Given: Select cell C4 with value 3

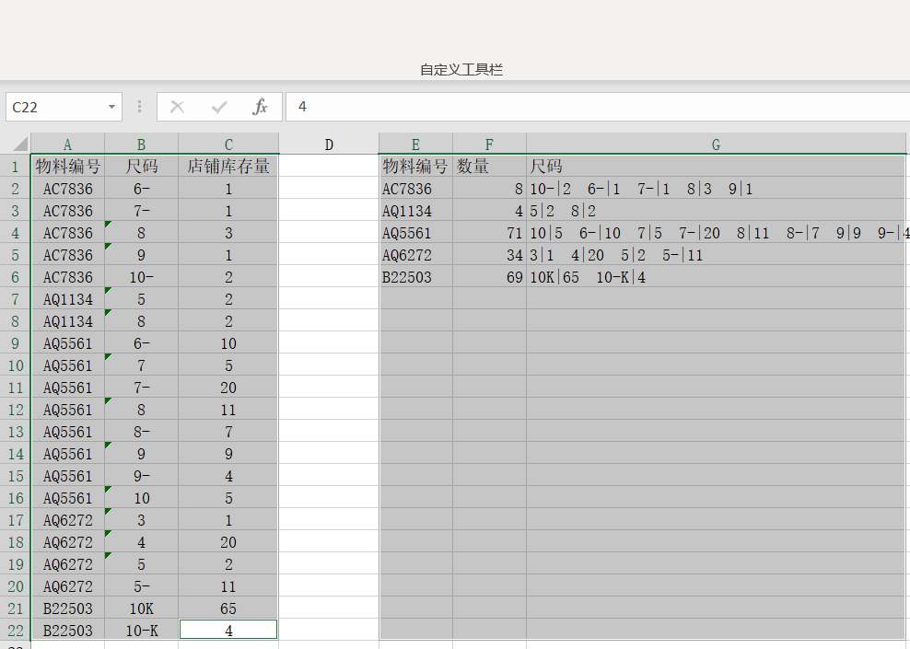Looking at the screenshot, I should 228,233.
